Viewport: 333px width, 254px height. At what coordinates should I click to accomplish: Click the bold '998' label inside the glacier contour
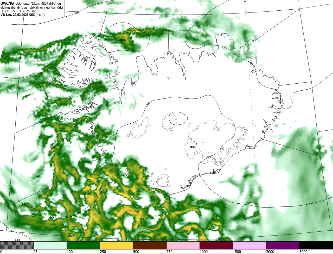pos(193,147)
